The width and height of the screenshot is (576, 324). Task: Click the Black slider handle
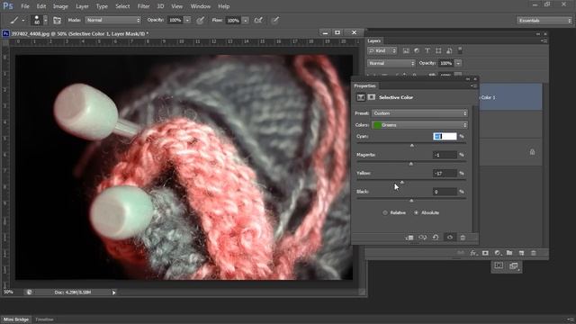click(x=411, y=201)
